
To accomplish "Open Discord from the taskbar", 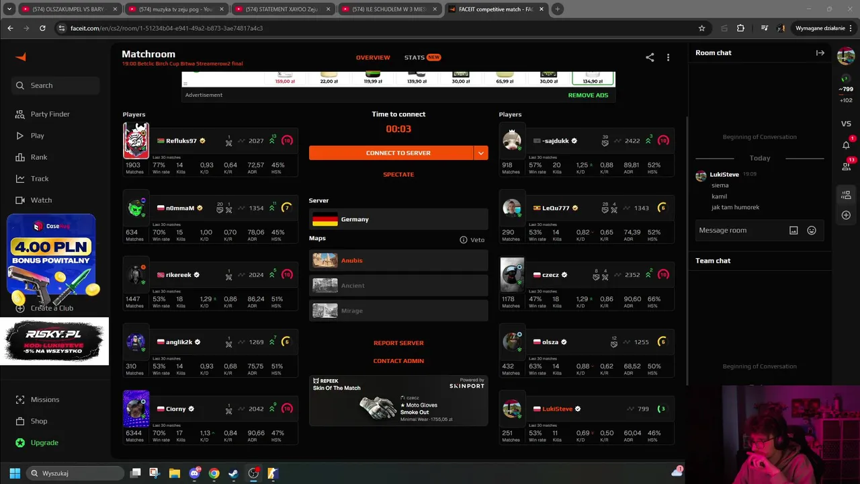I will tap(194, 473).
